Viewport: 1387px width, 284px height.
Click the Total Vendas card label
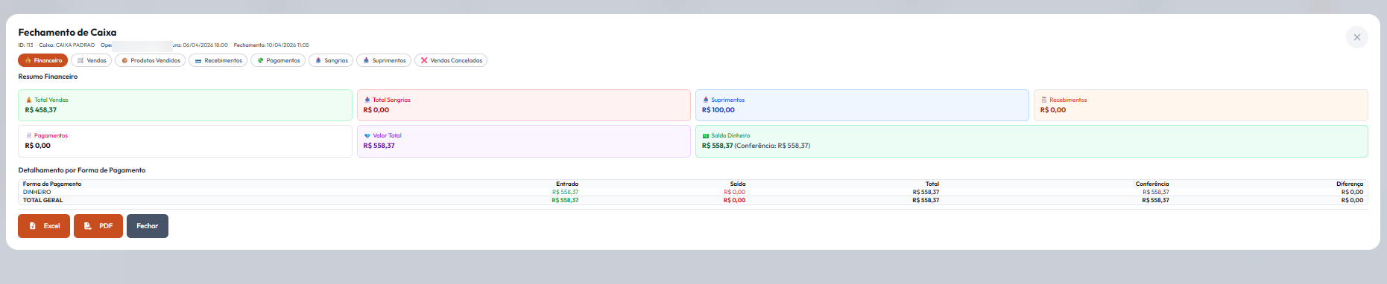point(51,100)
